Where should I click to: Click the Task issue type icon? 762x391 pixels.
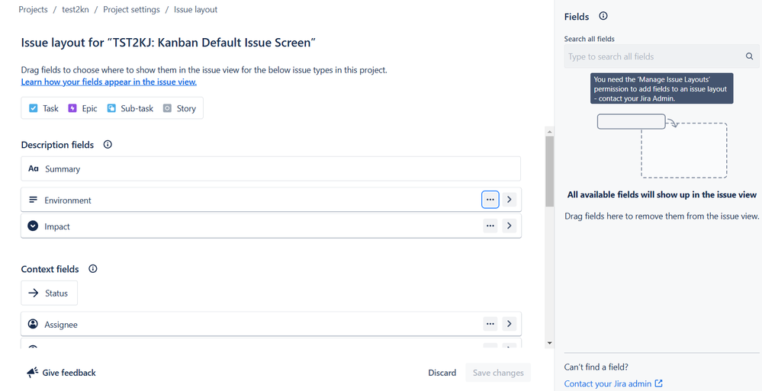[33, 108]
